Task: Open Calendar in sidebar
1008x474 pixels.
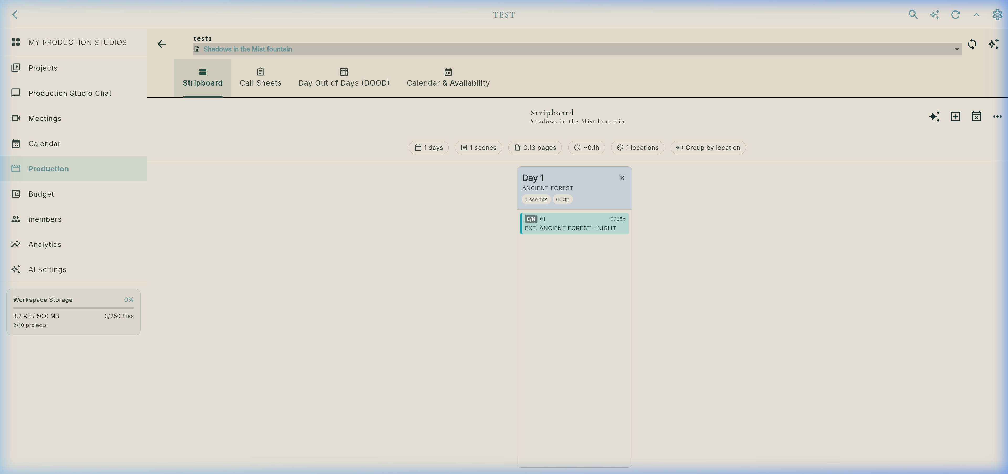Action: 73,144
